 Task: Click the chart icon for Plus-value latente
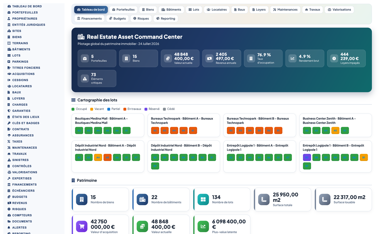(x=203, y=226)
